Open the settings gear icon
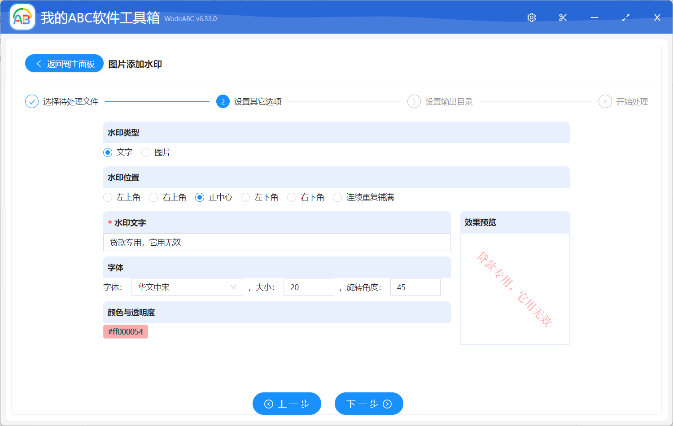Image resolution: width=673 pixels, height=426 pixels. (531, 17)
